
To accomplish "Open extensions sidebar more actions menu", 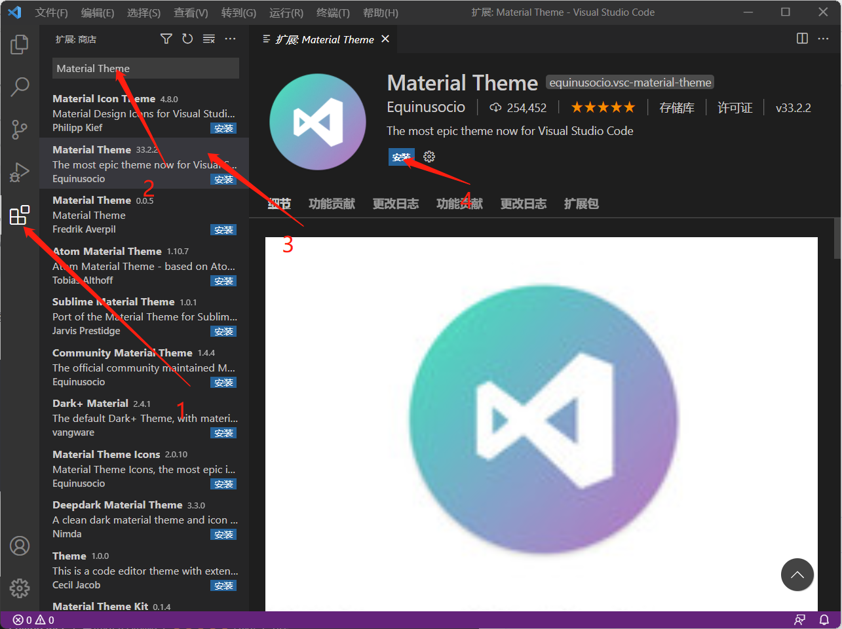I will point(230,39).
